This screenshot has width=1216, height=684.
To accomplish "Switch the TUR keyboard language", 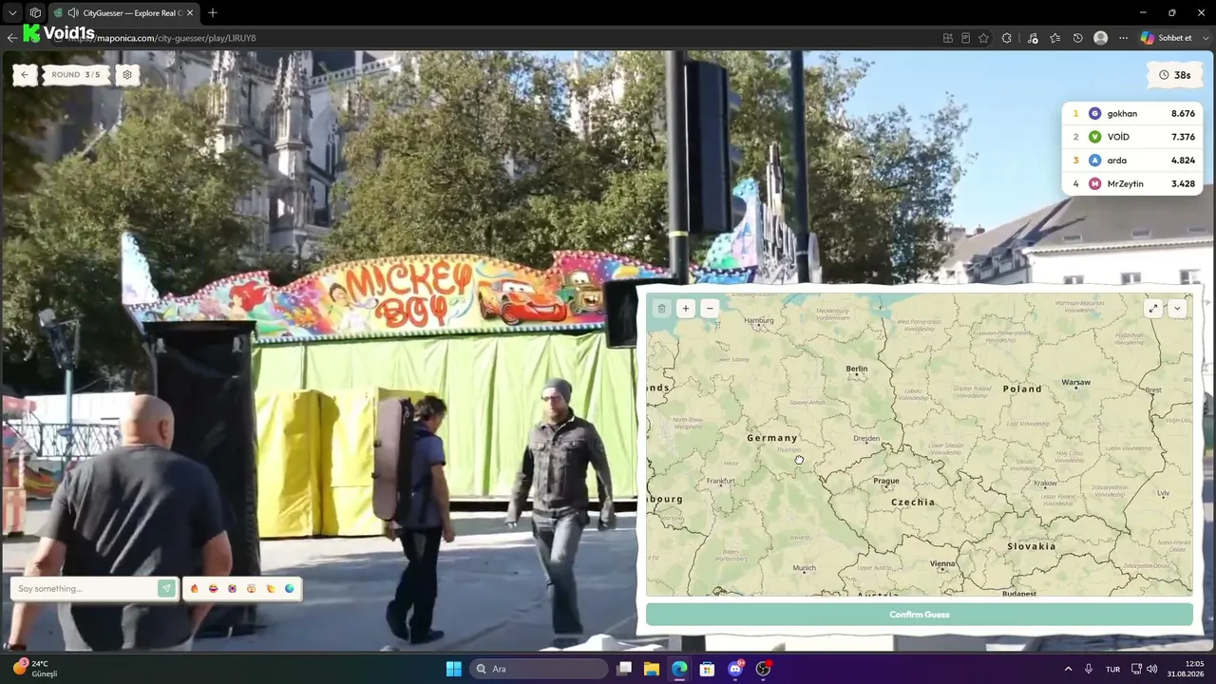I will pos(1112,669).
